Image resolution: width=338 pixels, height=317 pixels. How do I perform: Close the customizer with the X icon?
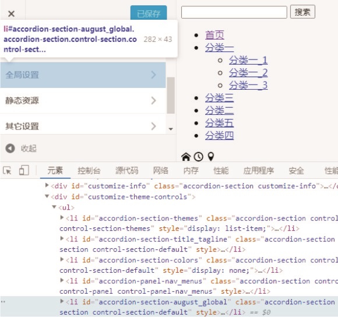tap(11, 14)
